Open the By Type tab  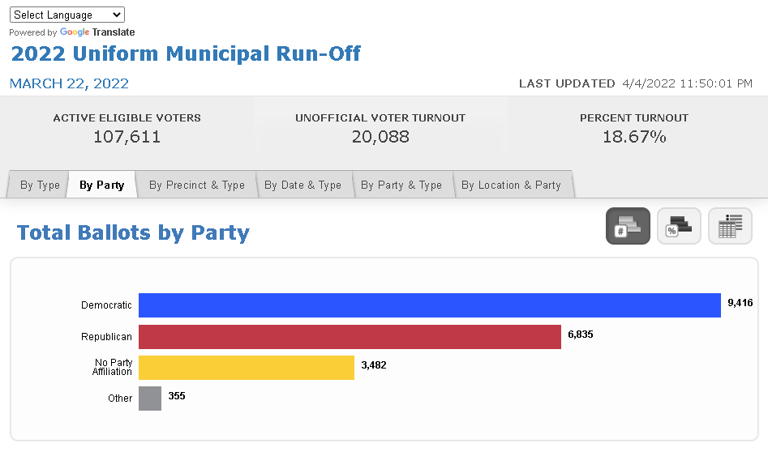click(38, 185)
